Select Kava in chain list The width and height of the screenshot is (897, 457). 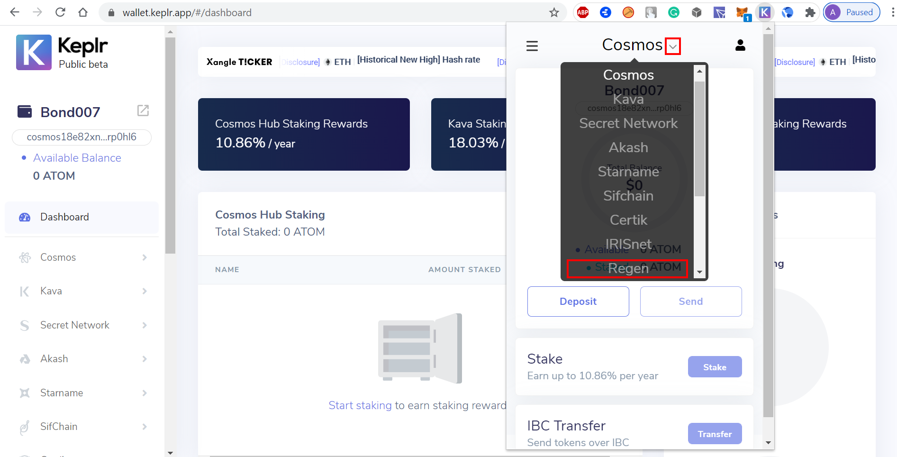tap(628, 99)
